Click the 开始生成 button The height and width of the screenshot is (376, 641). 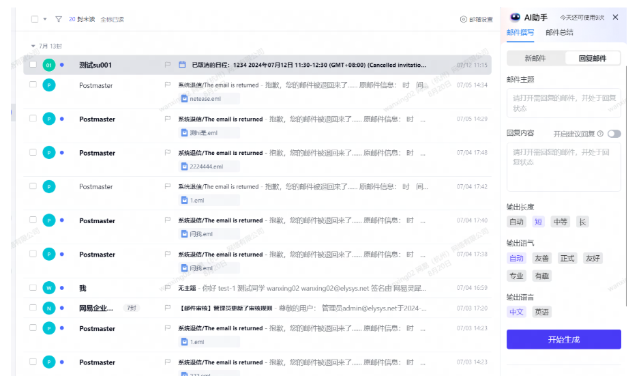point(564,340)
